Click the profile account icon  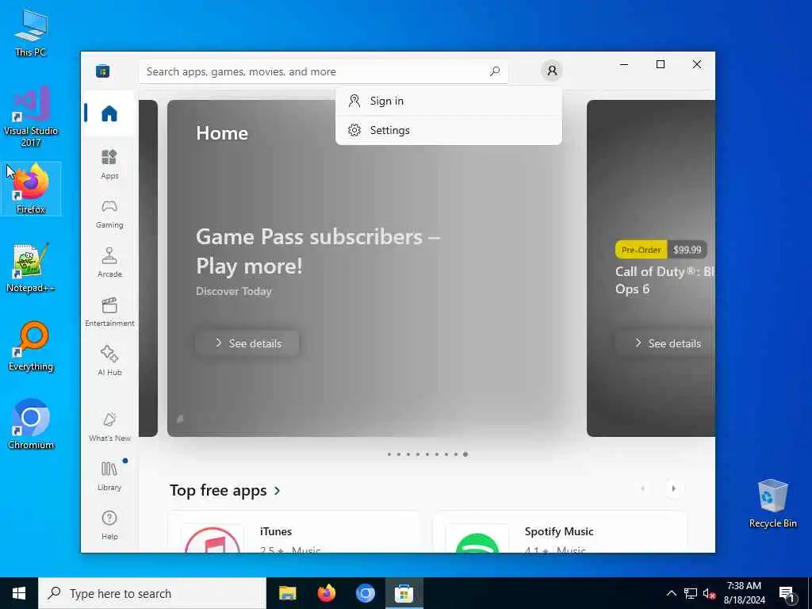point(552,71)
